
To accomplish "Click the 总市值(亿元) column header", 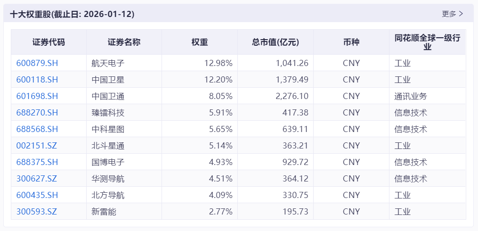I will pyautogui.click(x=275, y=42).
